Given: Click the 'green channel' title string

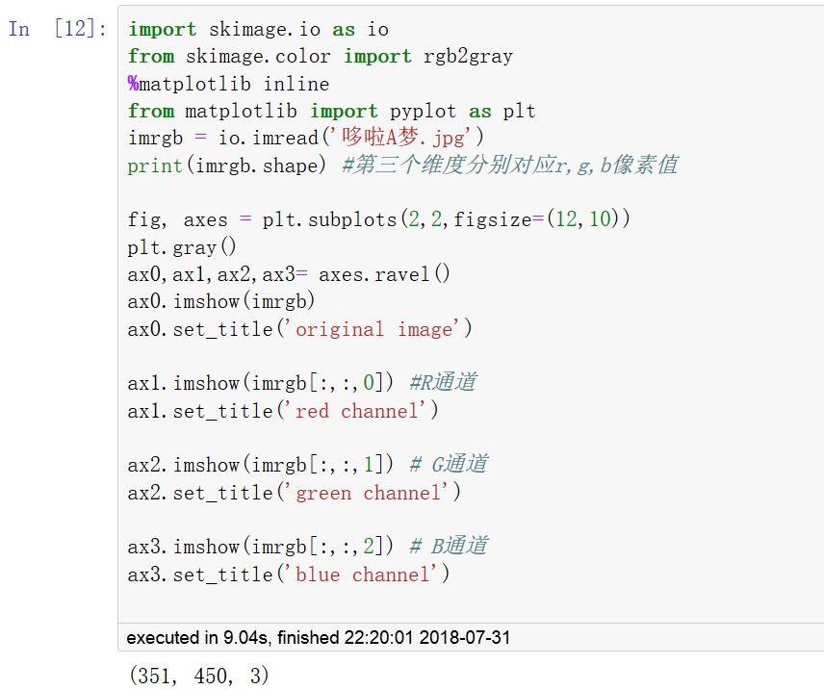Looking at the screenshot, I should (x=373, y=493).
